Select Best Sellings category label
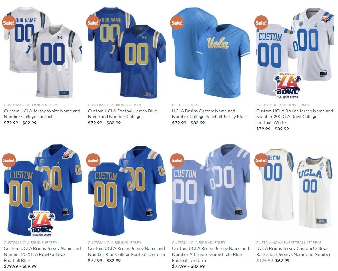 [185, 105]
